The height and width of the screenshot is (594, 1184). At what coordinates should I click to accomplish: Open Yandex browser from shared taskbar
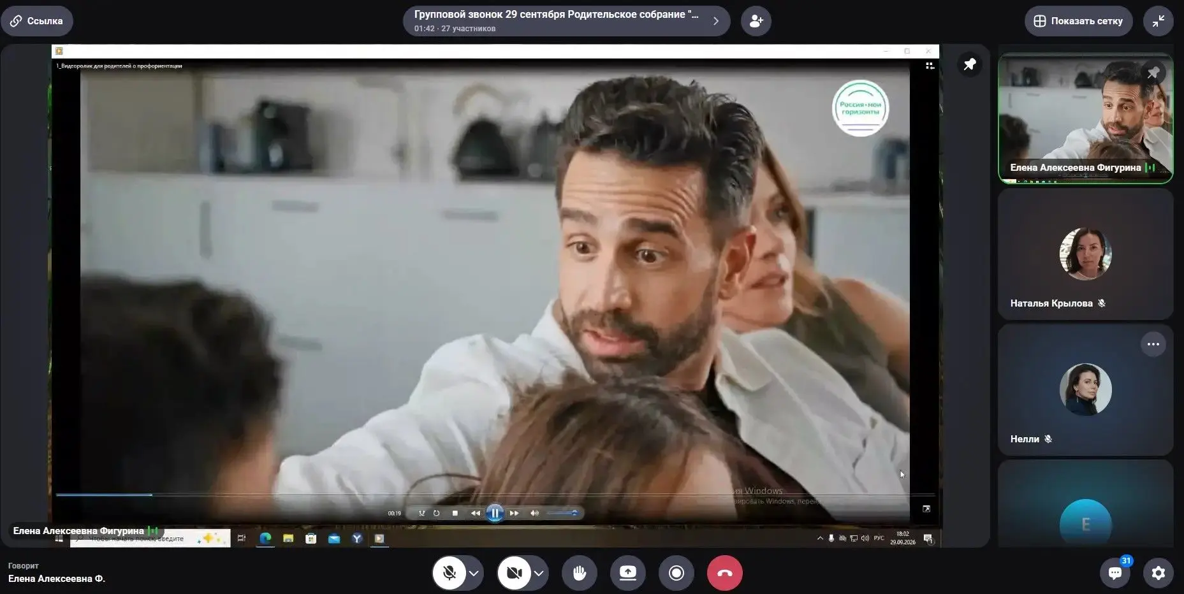(x=357, y=539)
